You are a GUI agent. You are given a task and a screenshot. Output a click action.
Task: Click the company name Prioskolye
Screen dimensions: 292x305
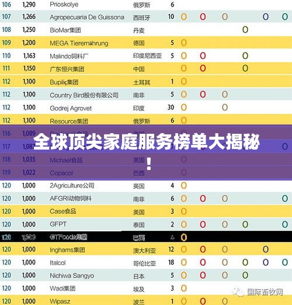coord(64,4)
